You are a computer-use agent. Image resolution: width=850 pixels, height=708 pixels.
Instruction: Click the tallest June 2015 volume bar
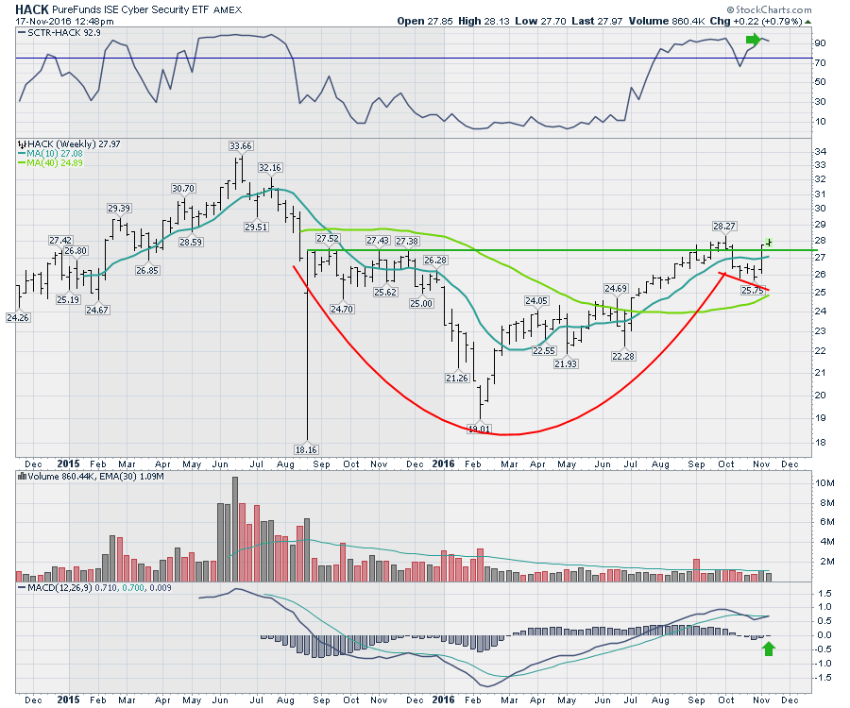(235, 530)
